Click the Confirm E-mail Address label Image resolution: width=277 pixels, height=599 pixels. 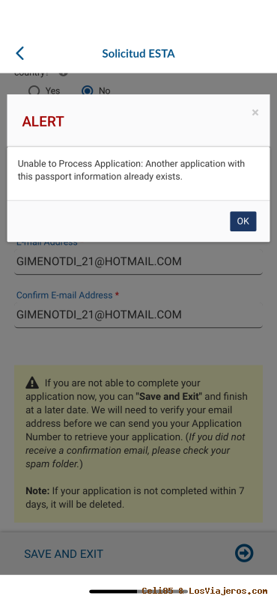(x=64, y=295)
